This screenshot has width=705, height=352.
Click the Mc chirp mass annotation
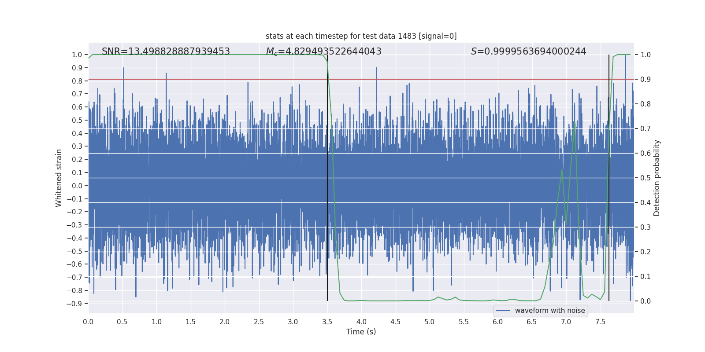323,51
